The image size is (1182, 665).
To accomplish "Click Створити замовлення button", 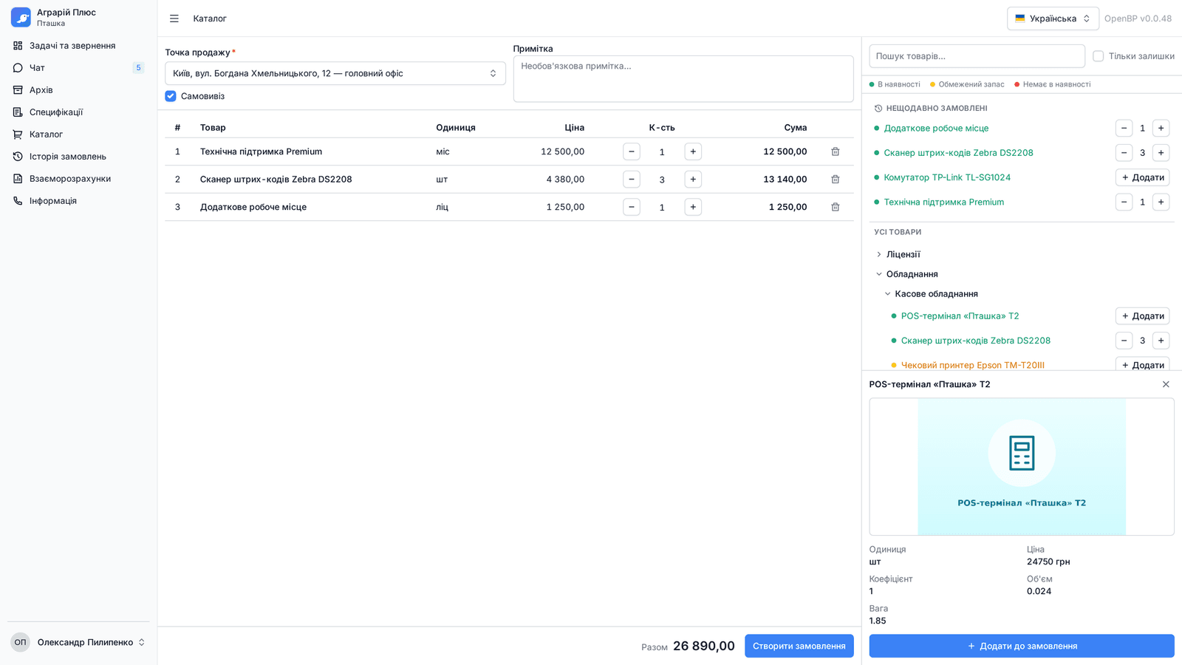I will 799,646.
